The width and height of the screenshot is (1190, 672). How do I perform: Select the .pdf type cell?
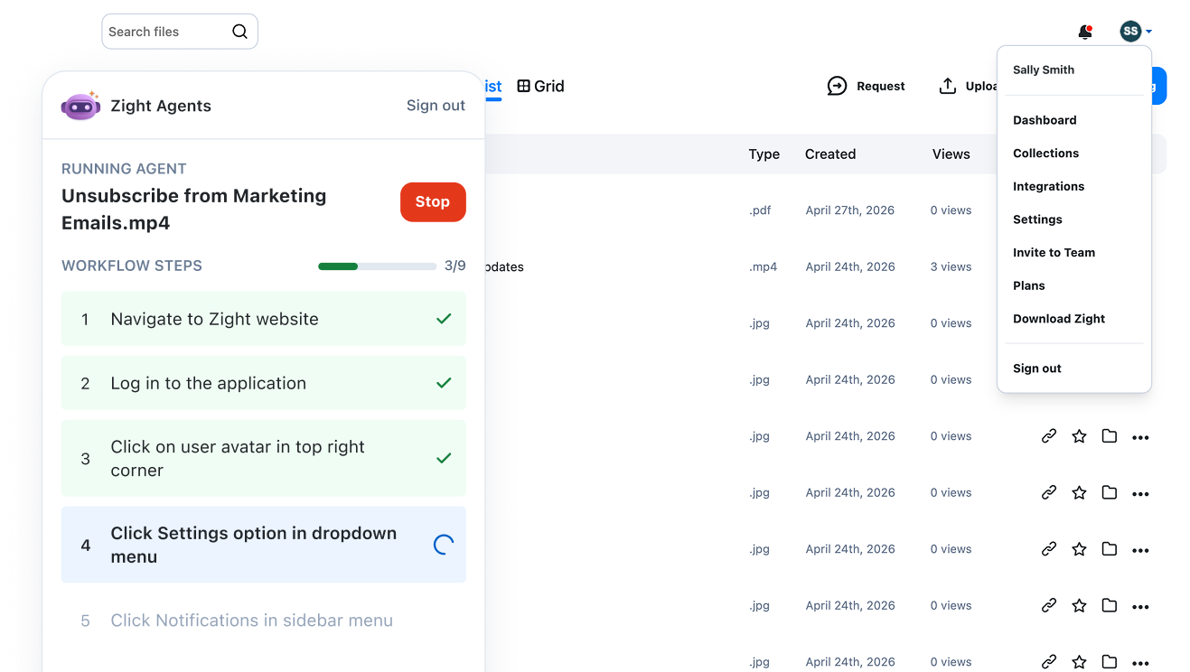click(760, 210)
